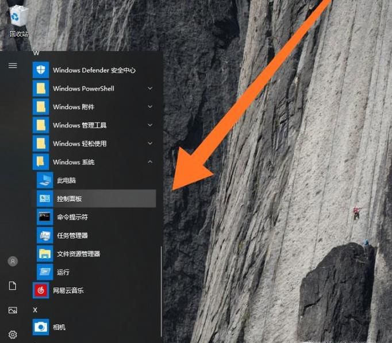Click the Windows 轻松使用 folder icon
Screen dimensions: 392x343
coord(41,144)
